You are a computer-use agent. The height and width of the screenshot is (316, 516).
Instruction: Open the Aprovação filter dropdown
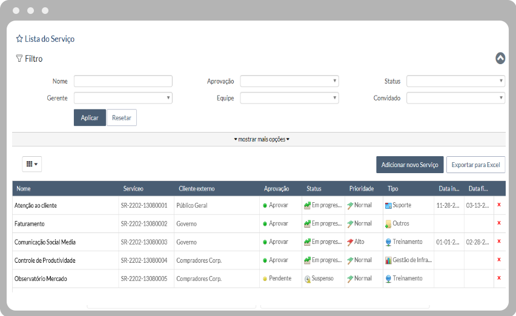pyautogui.click(x=289, y=81)
